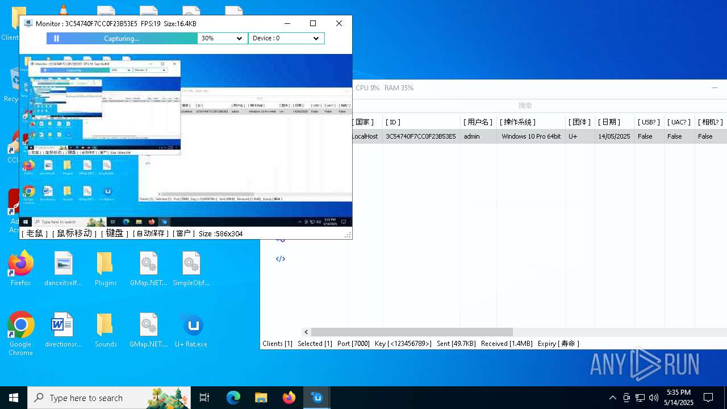Click Clients [1] in status bar
Viewport: 727px width, 409px height.
tap(277, 344)
